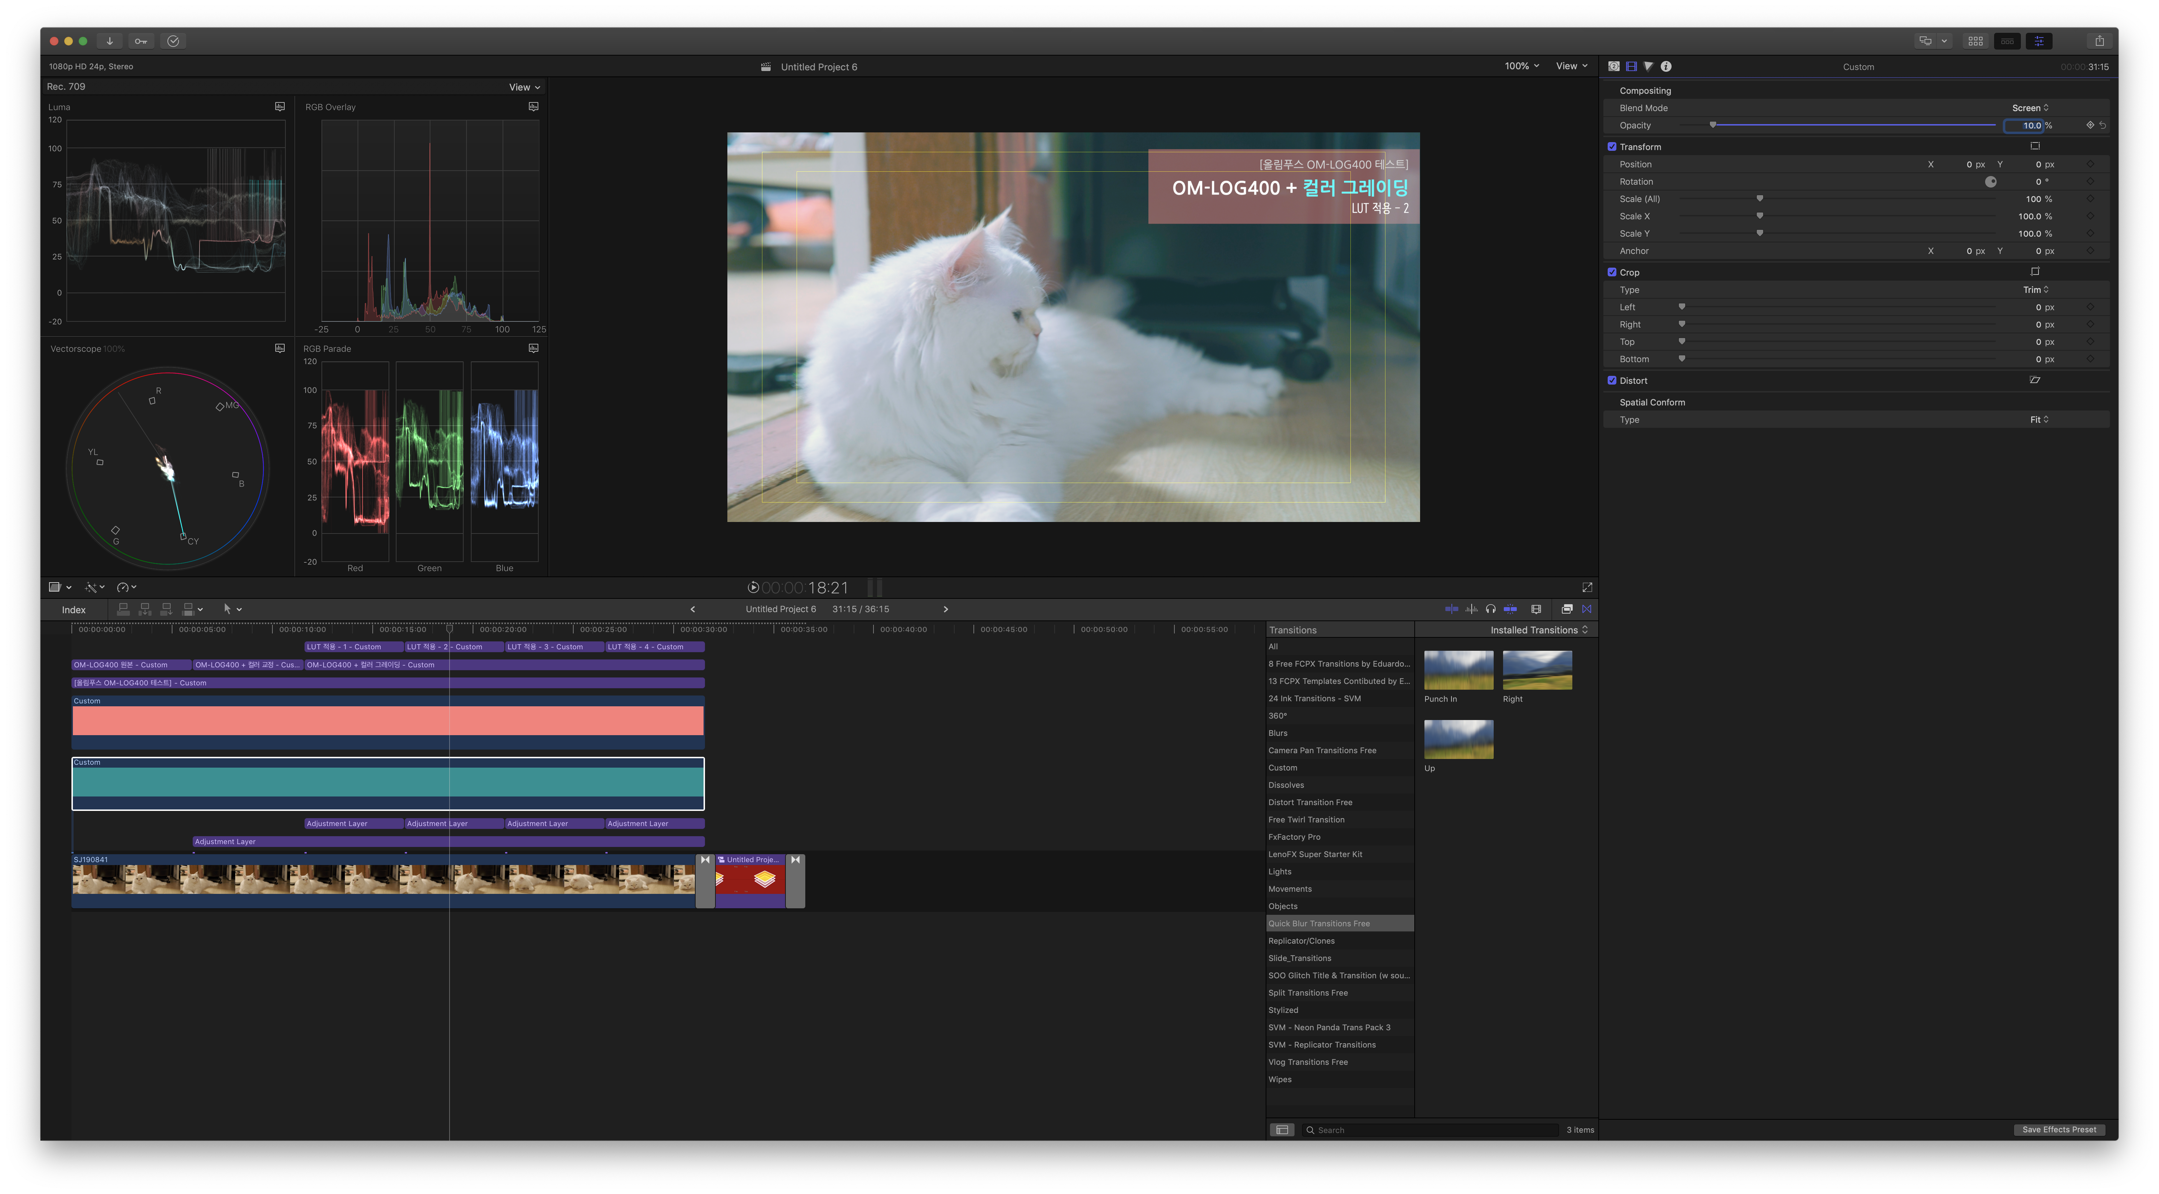Open the timeline Index button
The image size is (2159, 1194).
[74, 610]
